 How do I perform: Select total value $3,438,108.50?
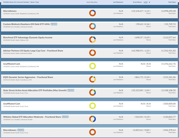click(x=168, y=90)
